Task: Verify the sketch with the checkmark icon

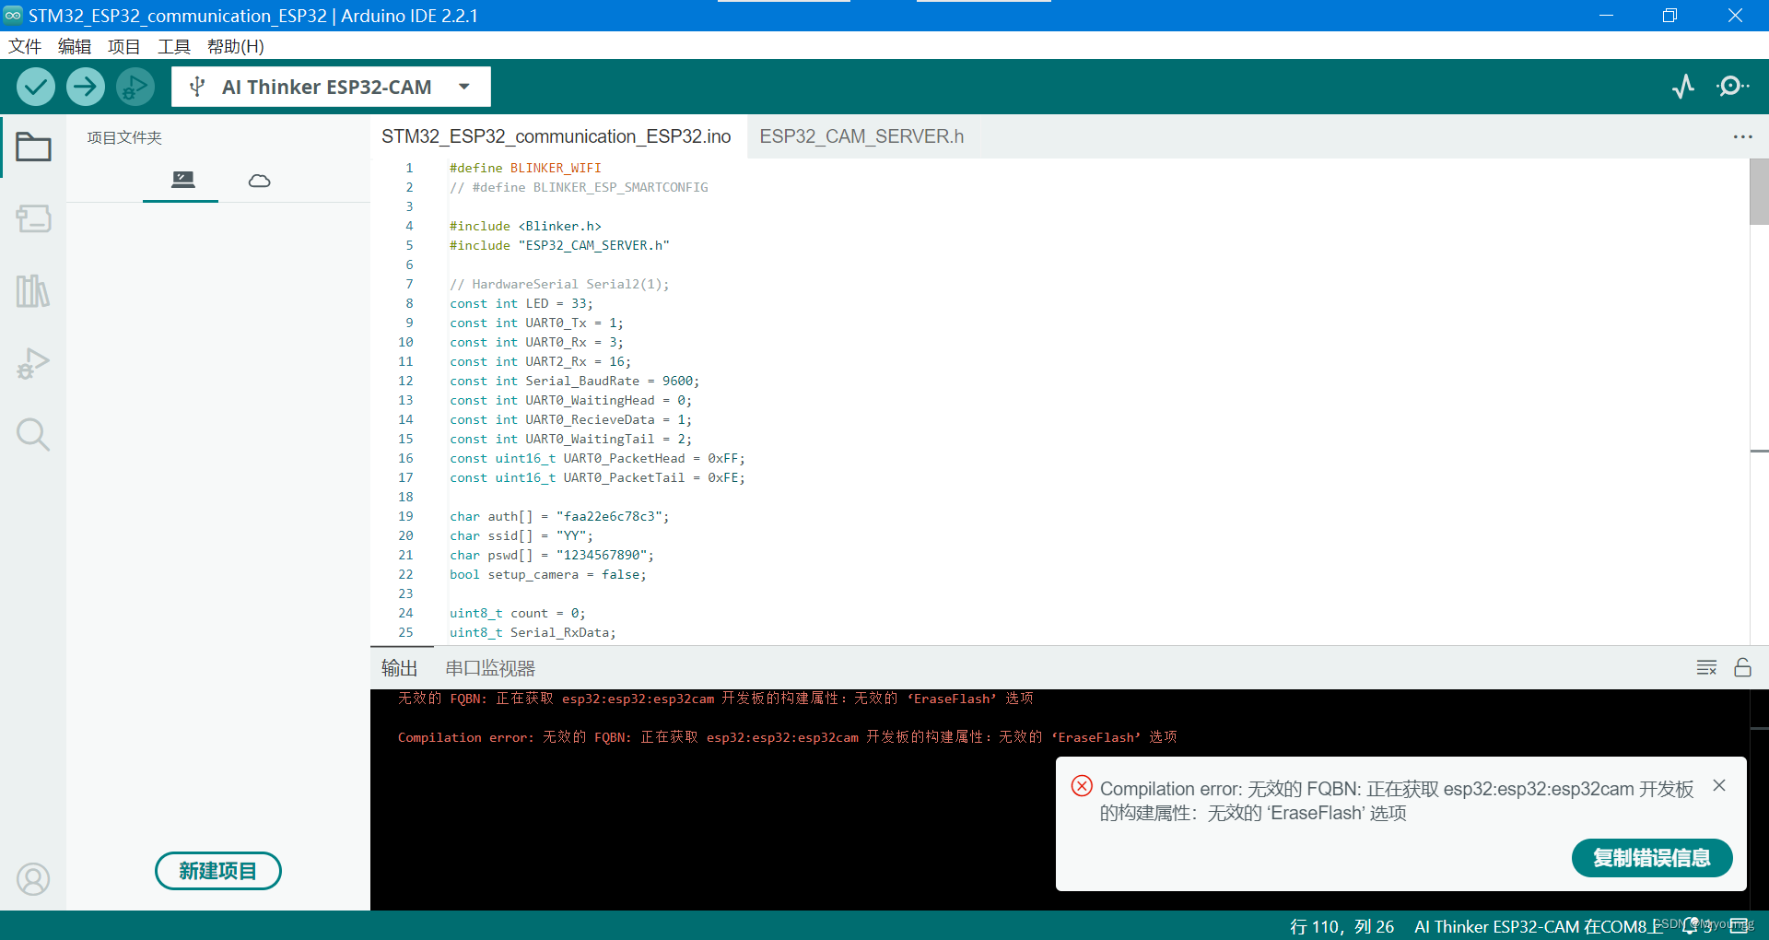Action: pos(35,86)
